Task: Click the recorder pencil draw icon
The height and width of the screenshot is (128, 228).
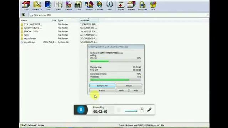Action: point(149,110)
